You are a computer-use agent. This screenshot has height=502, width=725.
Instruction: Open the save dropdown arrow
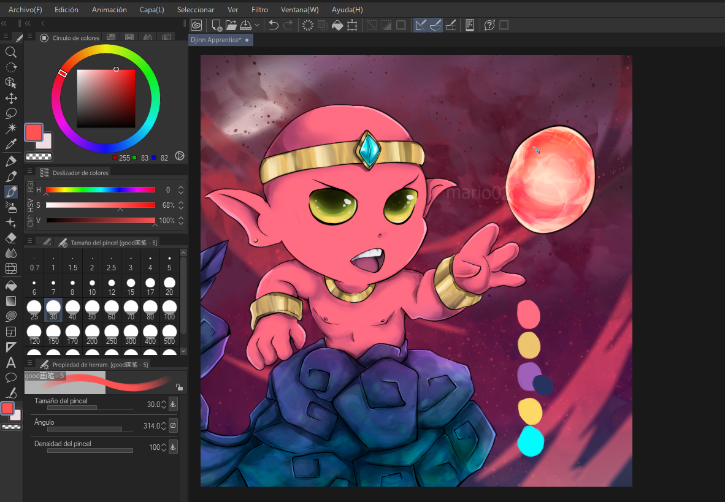point(257,25)
